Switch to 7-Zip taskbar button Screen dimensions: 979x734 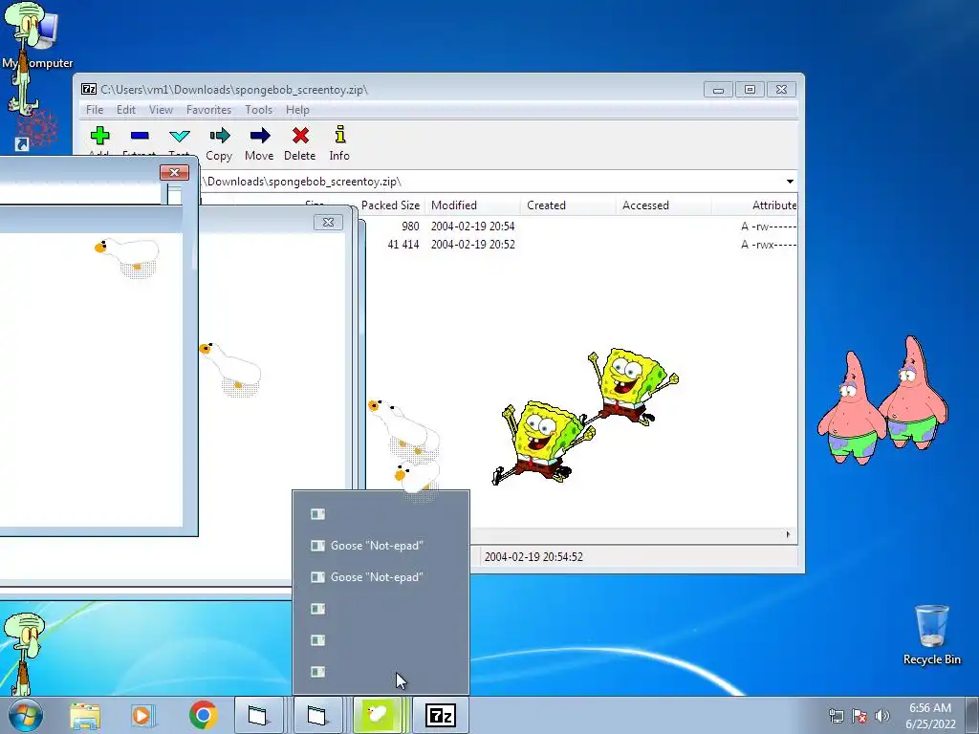click(x=440, y=715)
